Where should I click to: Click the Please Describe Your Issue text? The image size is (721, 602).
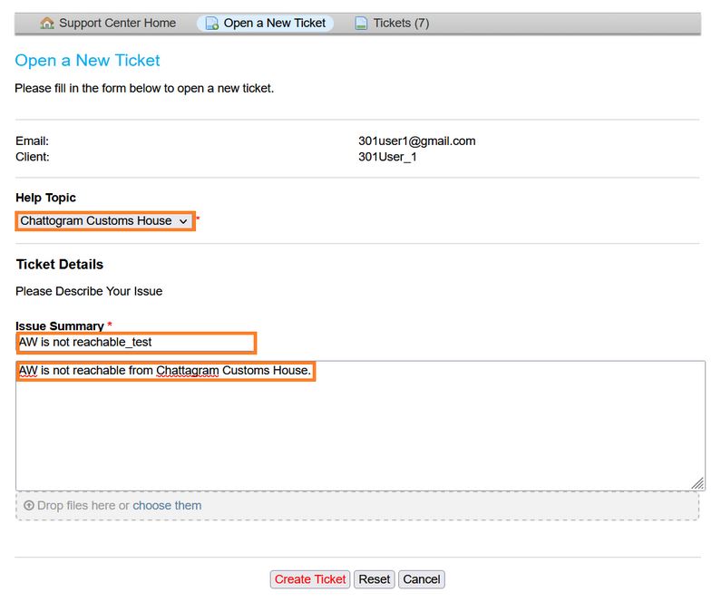click(89, 291)
